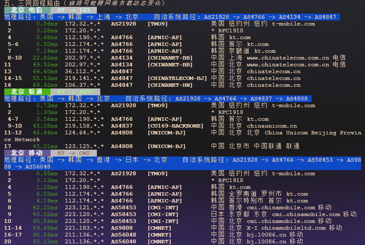
Task: Select the 北京 移动 section header
Action: tap(26, 153)
